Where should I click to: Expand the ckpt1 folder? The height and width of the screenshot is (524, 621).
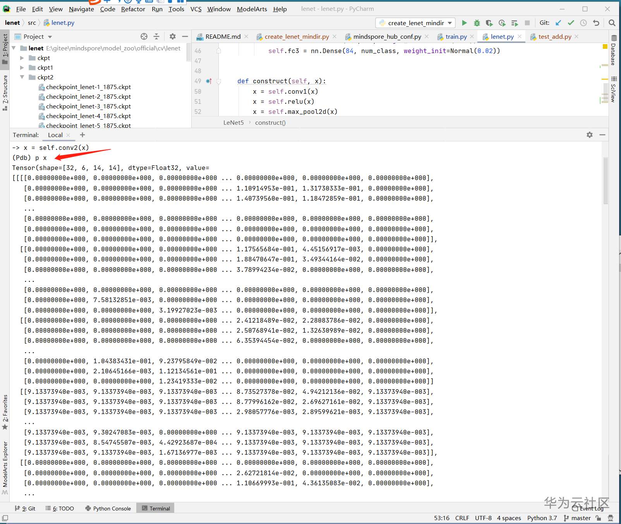pyautogui.click(x=22, y=67)
